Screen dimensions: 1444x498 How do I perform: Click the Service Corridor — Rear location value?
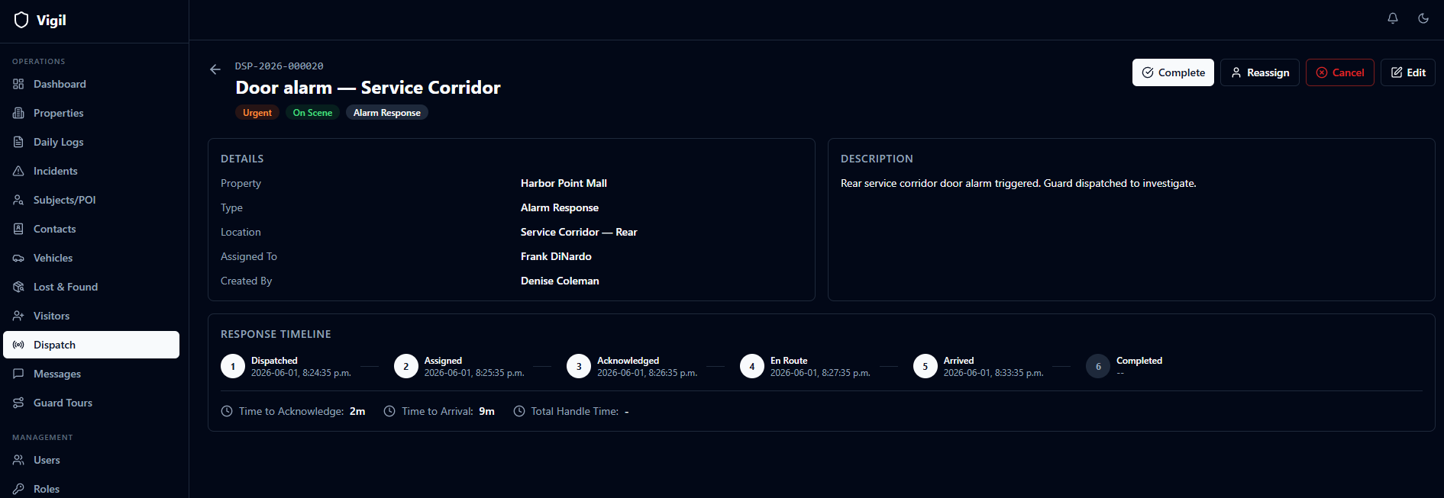click(x=579, y=232)
